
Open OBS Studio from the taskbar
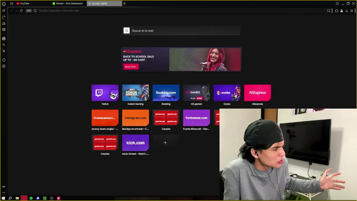pos(52,198)
